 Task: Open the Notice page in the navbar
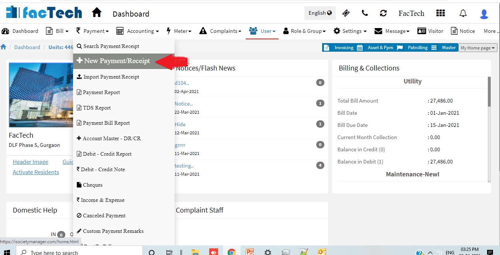(463, 31)
